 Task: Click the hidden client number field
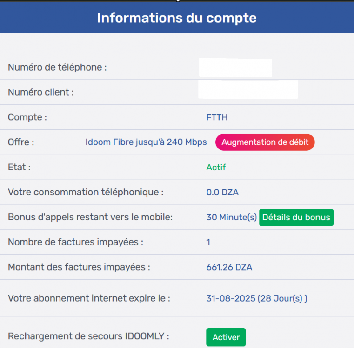(x=247, y=90)
